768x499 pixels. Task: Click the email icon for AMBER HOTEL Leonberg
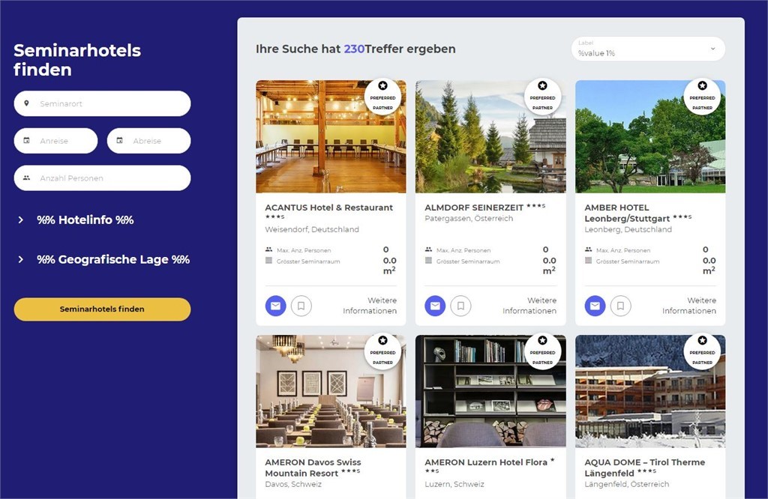pos(595,306)
